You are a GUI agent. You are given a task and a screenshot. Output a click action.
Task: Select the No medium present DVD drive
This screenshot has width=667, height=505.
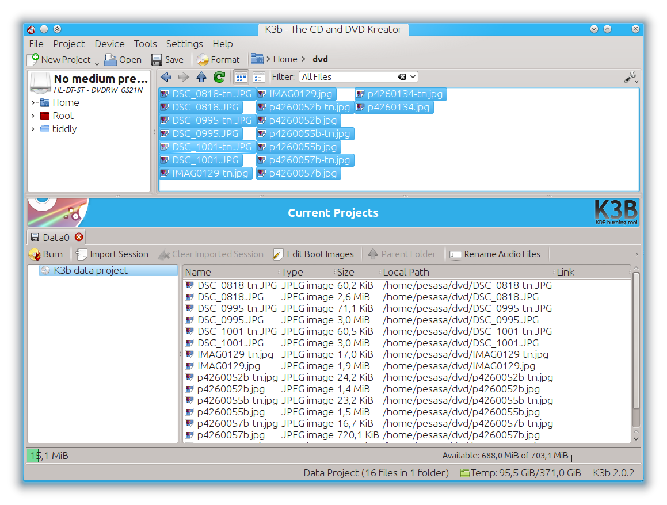point(90,83)
